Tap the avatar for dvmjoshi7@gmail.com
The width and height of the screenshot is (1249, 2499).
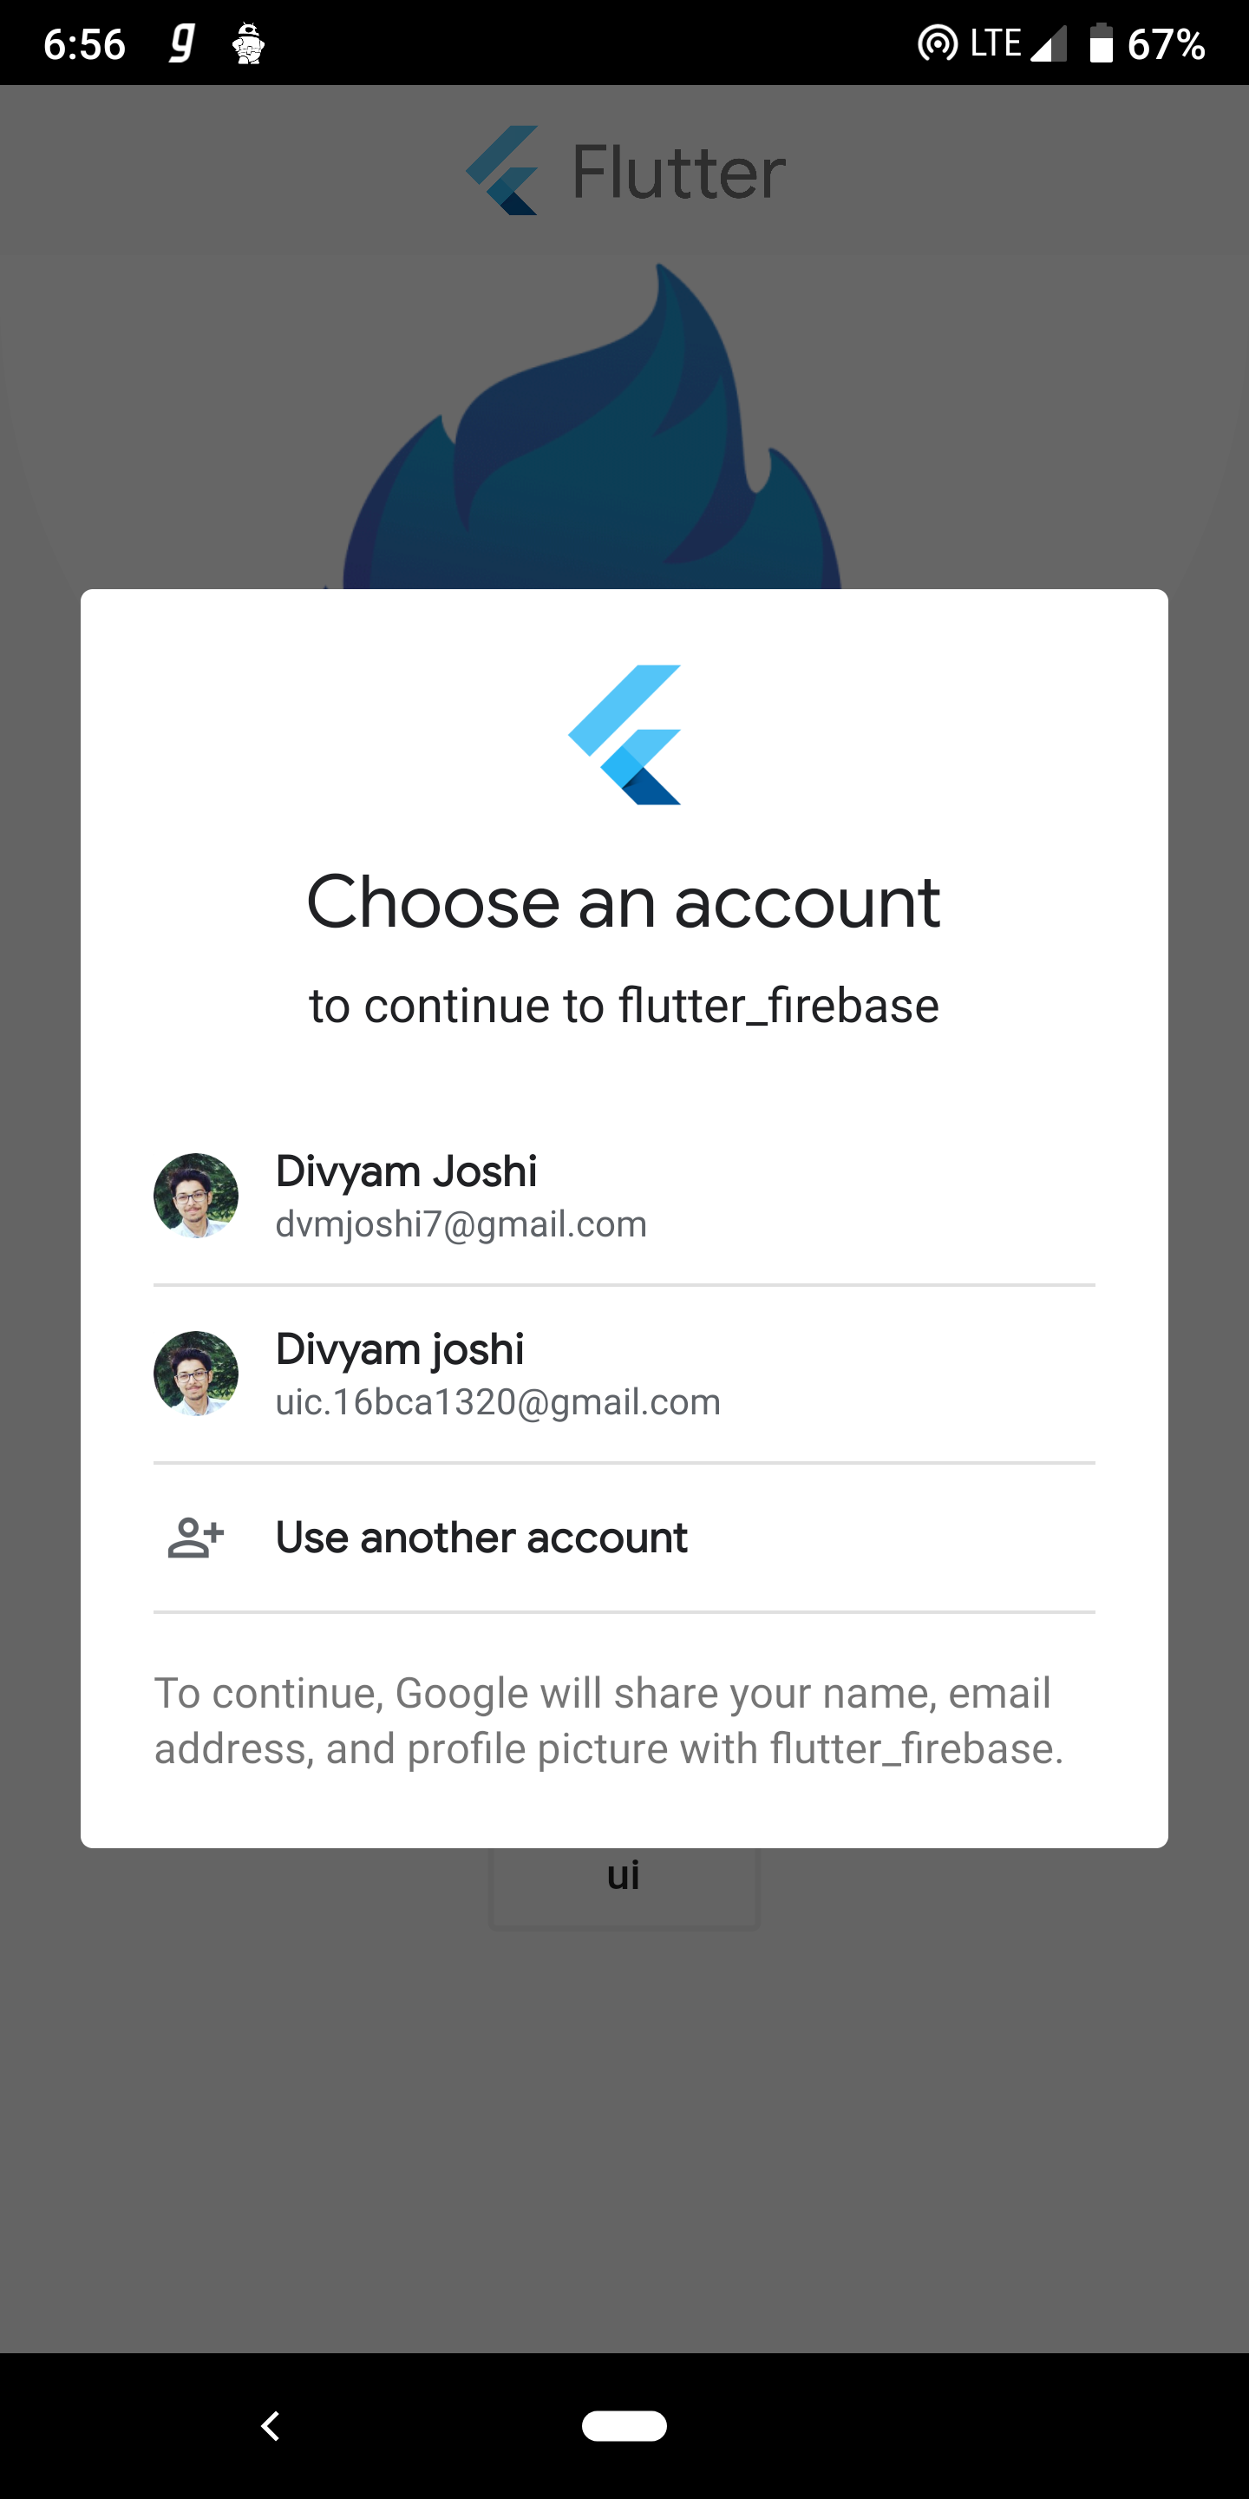click(196, 1195)
